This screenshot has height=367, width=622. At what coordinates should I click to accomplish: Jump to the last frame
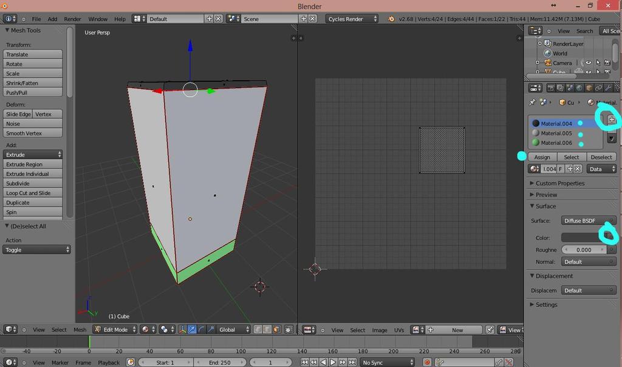pos(352,362)
